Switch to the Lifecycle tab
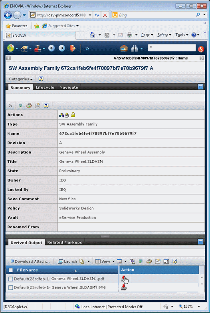 click(45, 88)
